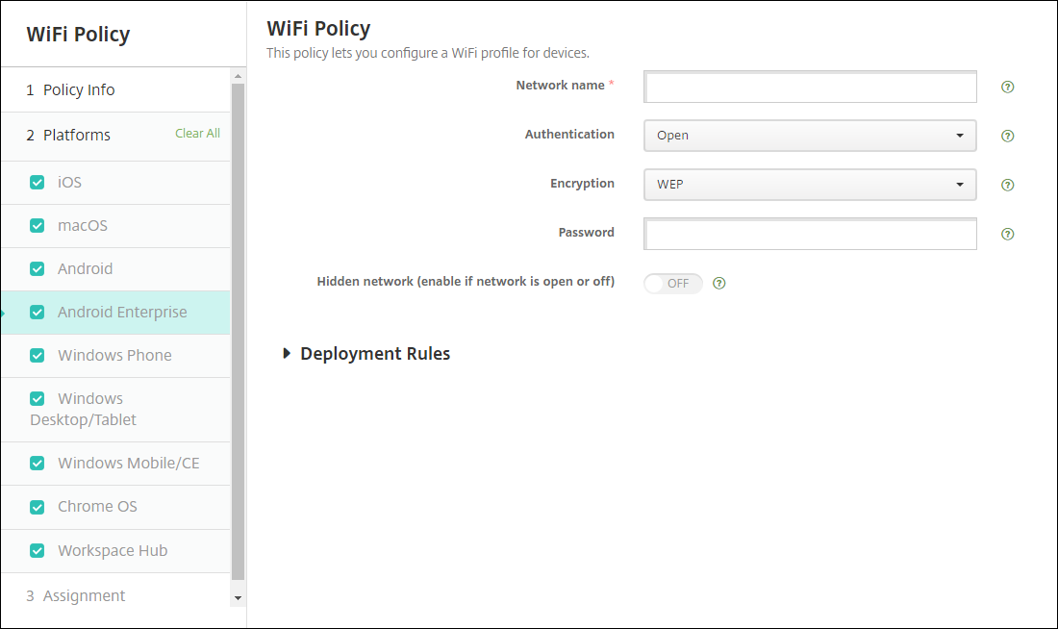Open the Encryption dropdown set to WEP

pyautogui.click(x=810, y=185)
